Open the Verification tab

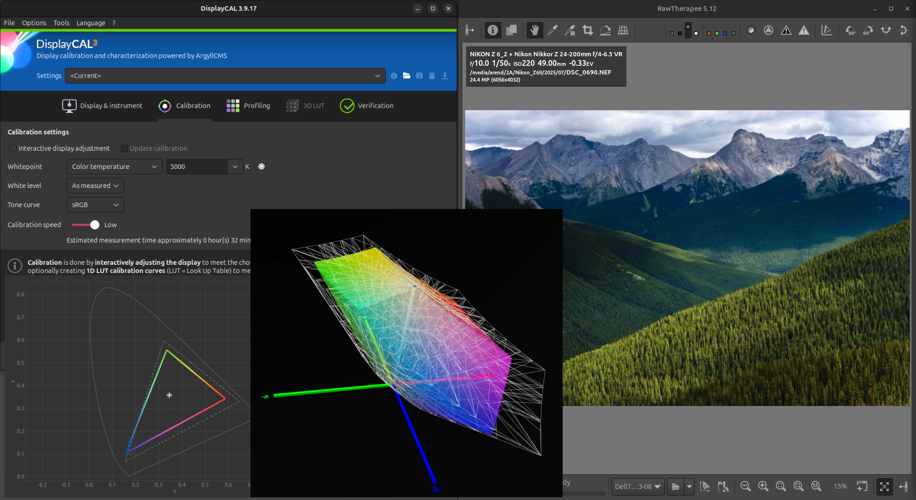point(366,106)
